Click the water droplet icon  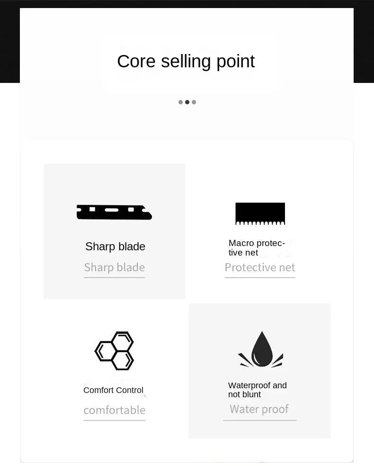point(261,350)
